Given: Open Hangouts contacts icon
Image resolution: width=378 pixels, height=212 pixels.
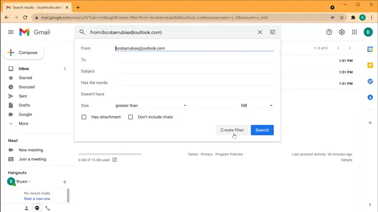Looking at the screenshot, I should (x=27, y=208).
